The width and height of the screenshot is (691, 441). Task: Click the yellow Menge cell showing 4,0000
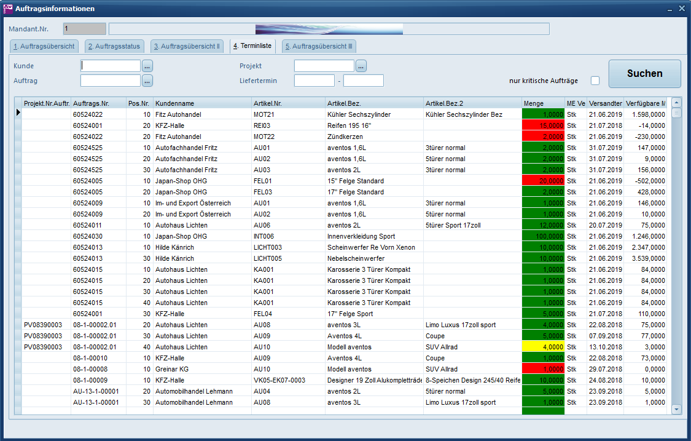(542, 347)
